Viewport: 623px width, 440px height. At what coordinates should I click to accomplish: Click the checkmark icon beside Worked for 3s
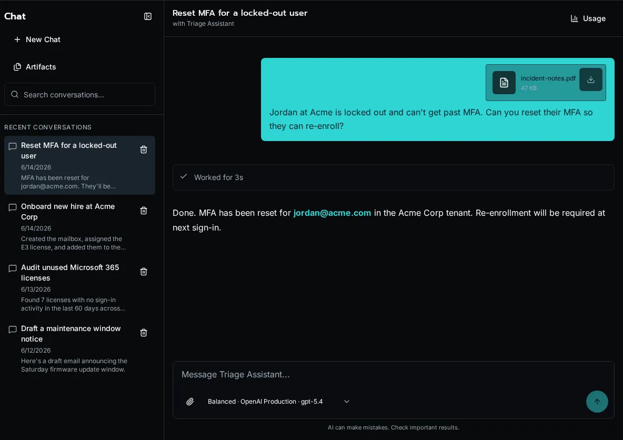[x=184, y=176]
